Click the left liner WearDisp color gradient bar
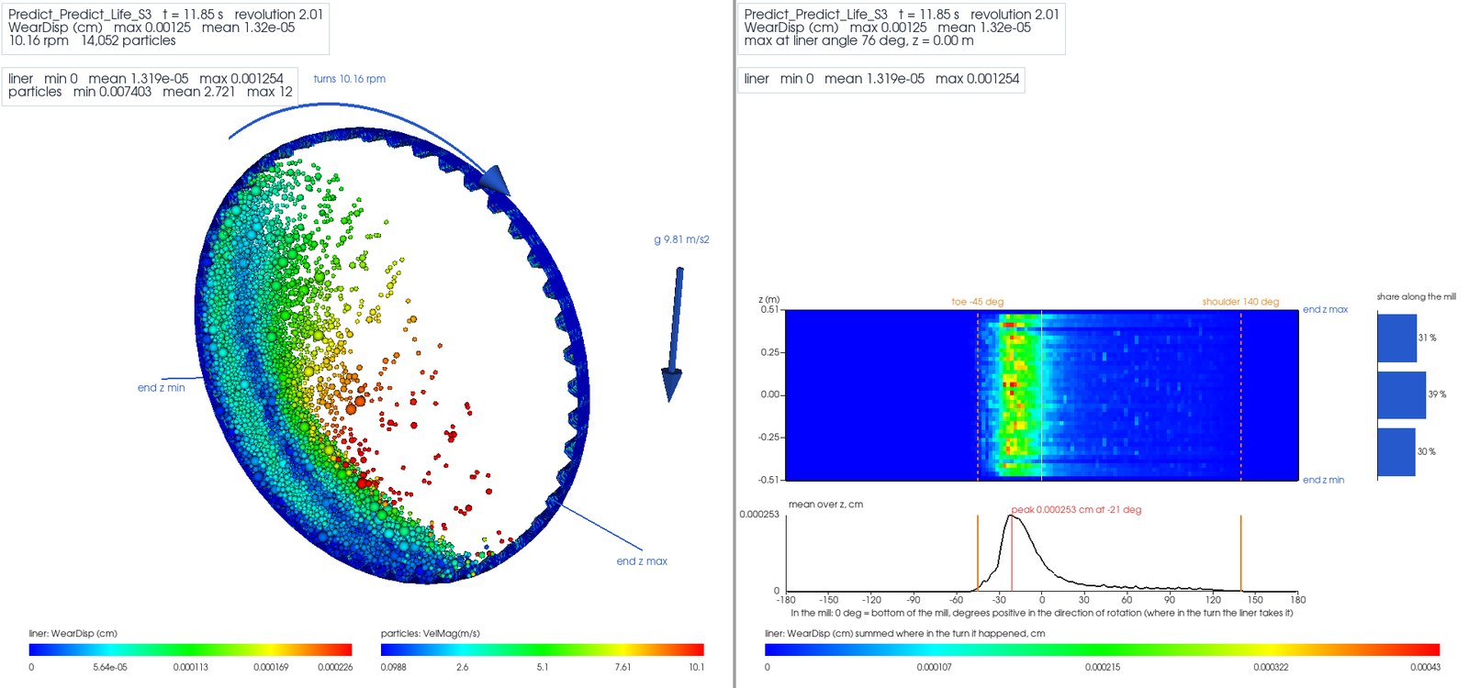The height and width of the screenshot is (688, 1469). coord(191,649)
